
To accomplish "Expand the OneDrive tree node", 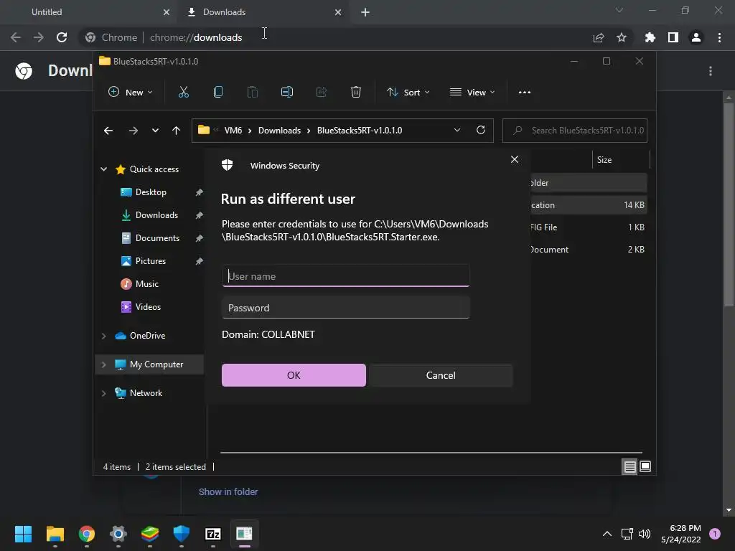I will (103, 336).
